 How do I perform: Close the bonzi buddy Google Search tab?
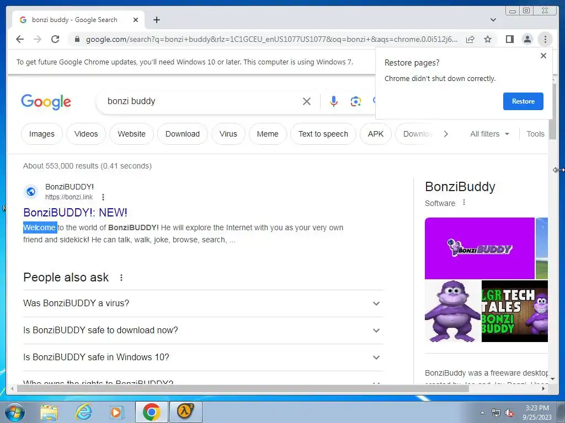[136, 20]
